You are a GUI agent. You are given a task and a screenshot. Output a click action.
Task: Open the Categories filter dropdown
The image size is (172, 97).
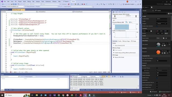[x=86, y=77]
